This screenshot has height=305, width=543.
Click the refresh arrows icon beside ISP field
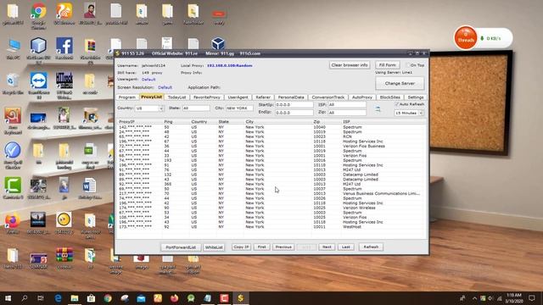(x=378, y=109)
